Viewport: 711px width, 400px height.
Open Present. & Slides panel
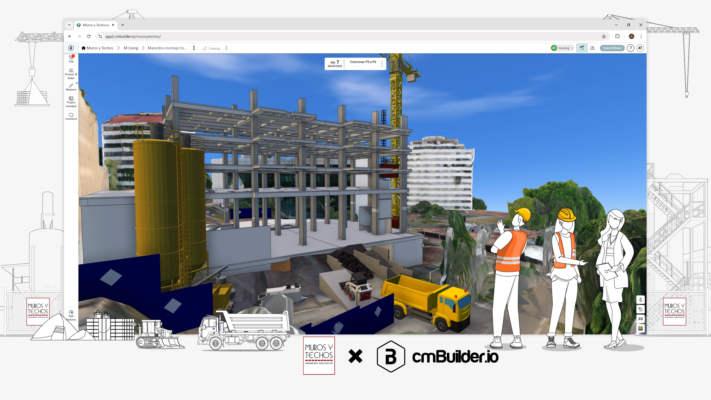[71, 74]
